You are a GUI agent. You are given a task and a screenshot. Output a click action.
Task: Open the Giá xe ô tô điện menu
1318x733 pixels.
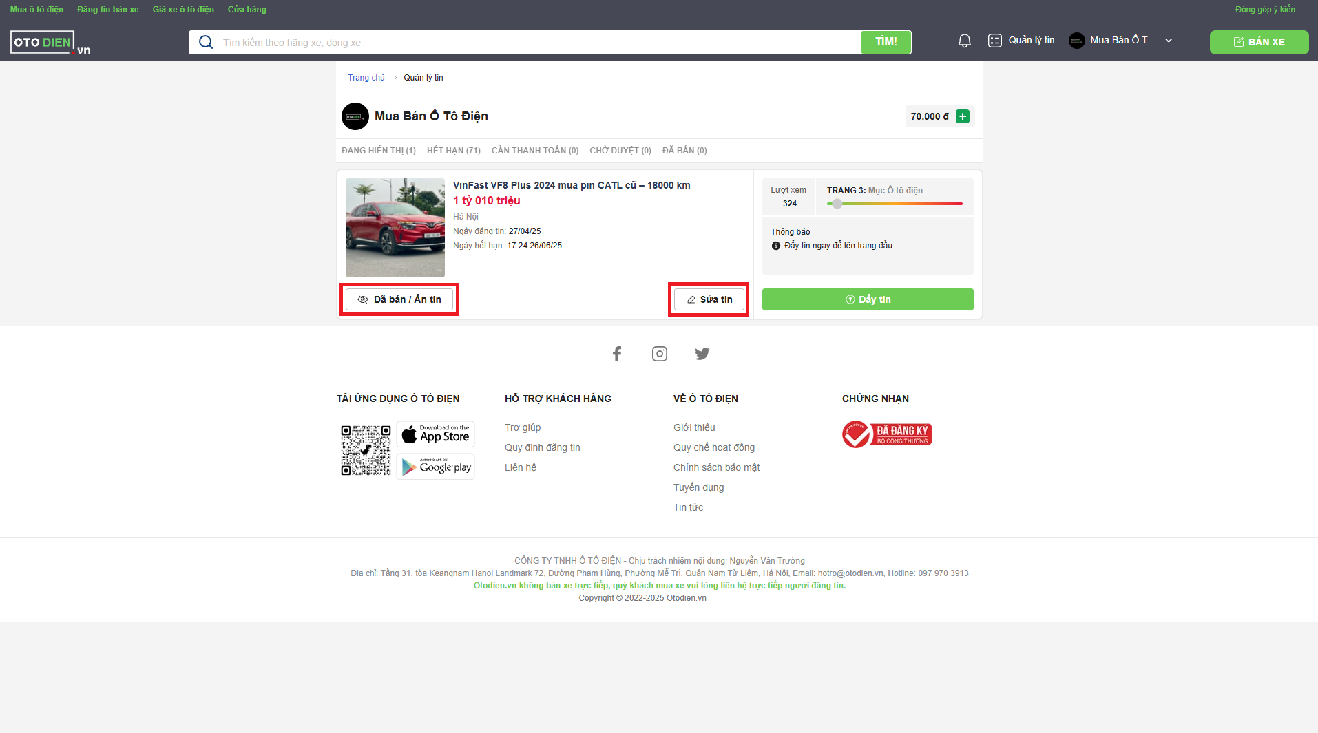[183, 10]
